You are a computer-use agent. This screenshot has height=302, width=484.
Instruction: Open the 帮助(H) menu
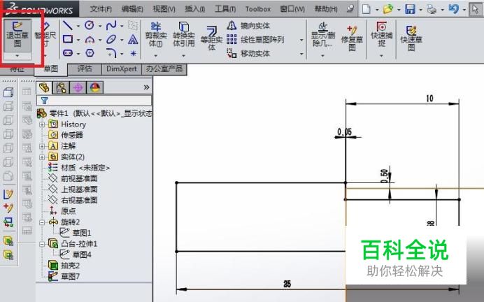[326, 9]
